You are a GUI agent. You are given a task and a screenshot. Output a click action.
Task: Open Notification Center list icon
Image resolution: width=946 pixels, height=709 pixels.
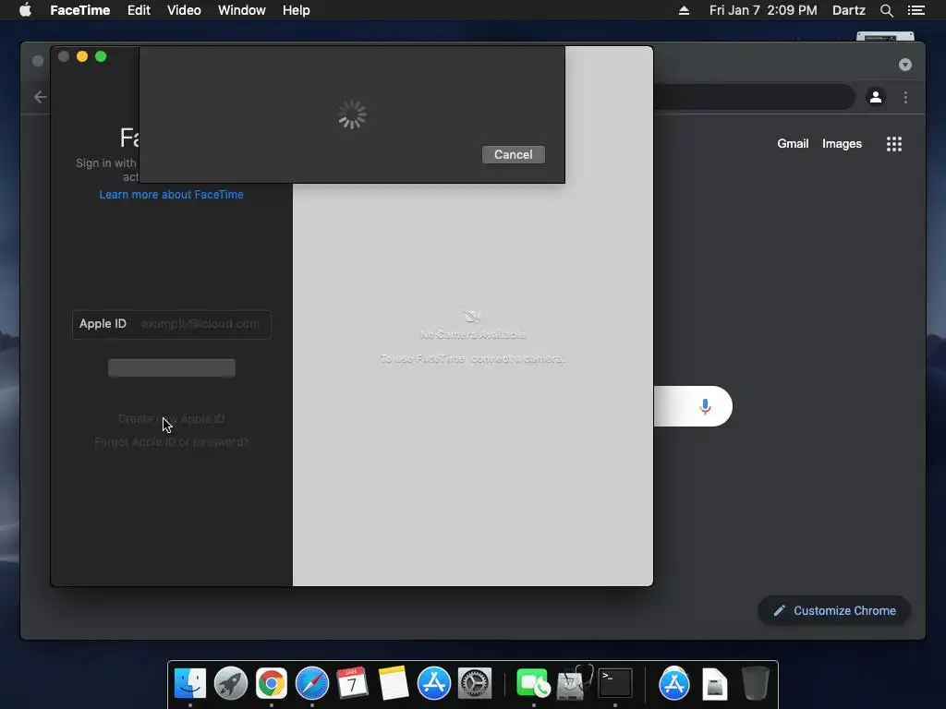click(x=916, y=10)
